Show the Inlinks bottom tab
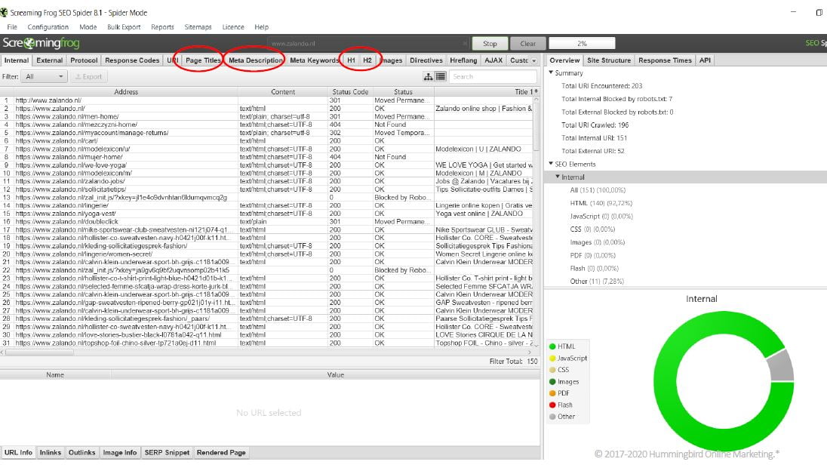The width and height of the screenshot is (827, 465). pyautogui.click(x=50, y=452)
